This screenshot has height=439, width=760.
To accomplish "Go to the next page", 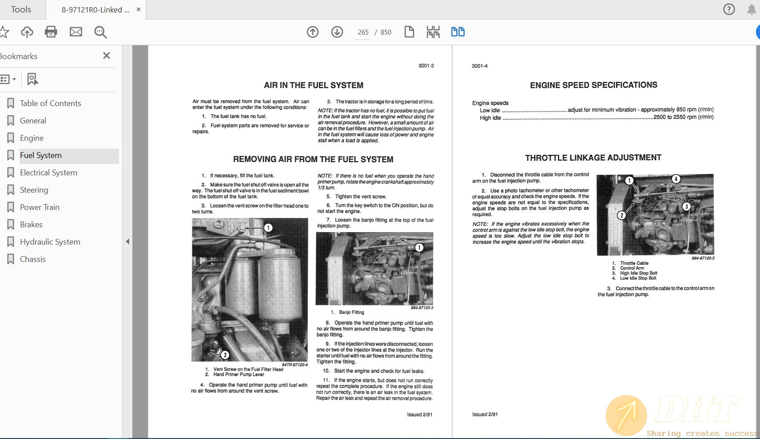I will (x=337, y=32).
